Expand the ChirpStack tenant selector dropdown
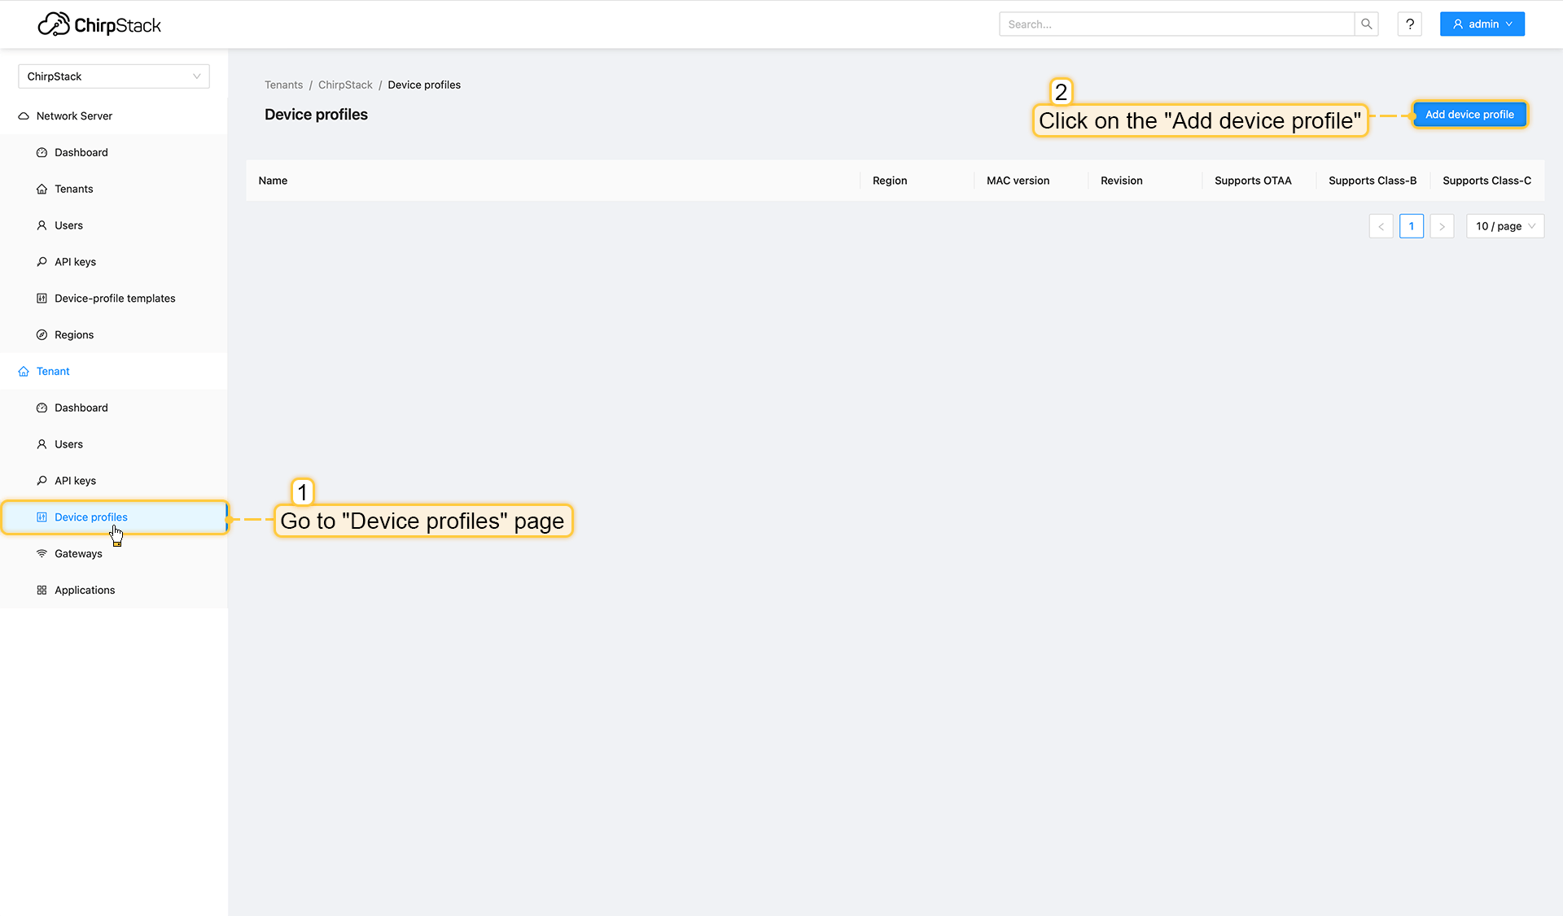Image resolution: width=1563 pixels, height=916 pixels. point(113,76)
